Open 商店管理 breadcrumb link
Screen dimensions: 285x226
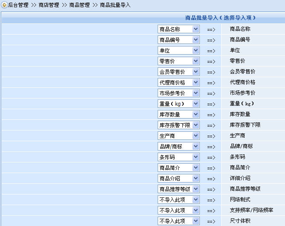[x=49, y=5]
